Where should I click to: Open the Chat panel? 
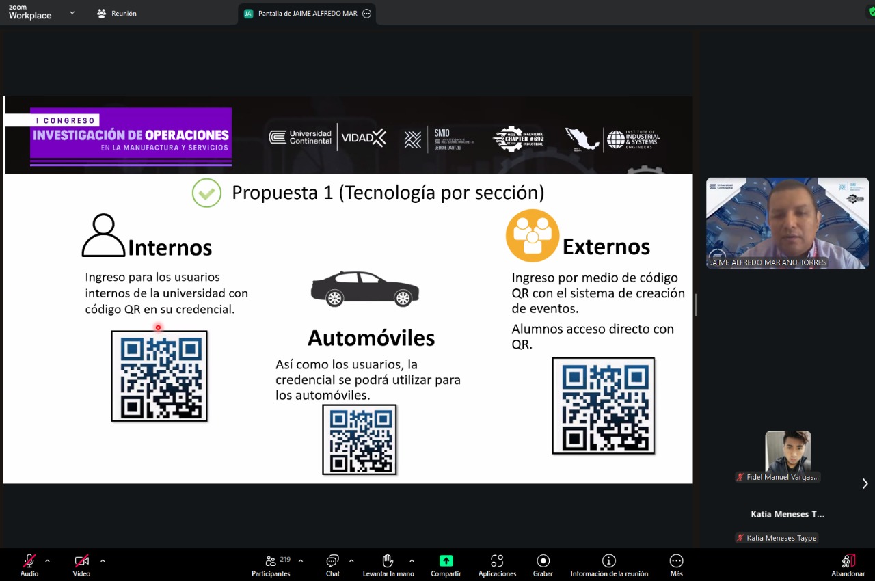tap(333, 565)
